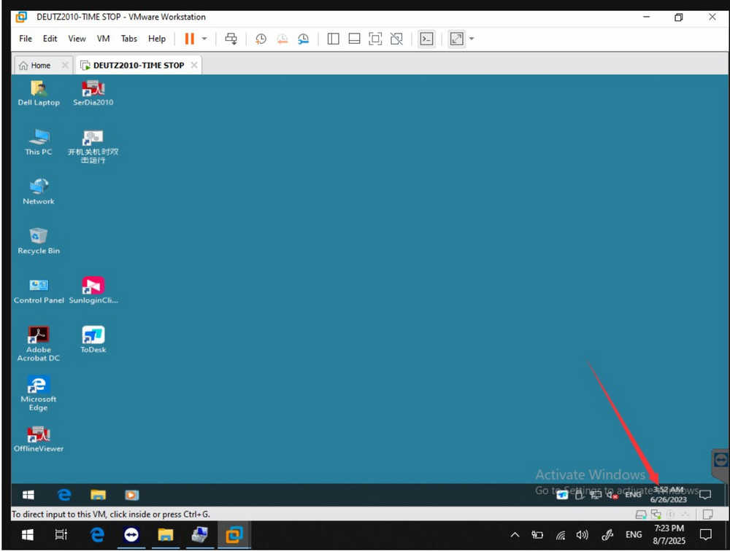Close the Home tab
This screenshot has width=730, height=551.
click(65, 65)
